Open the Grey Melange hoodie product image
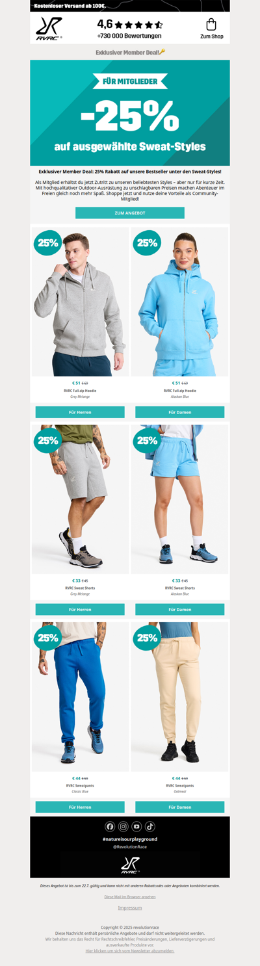This screenshot has height=966, width=260. (80, 302)
